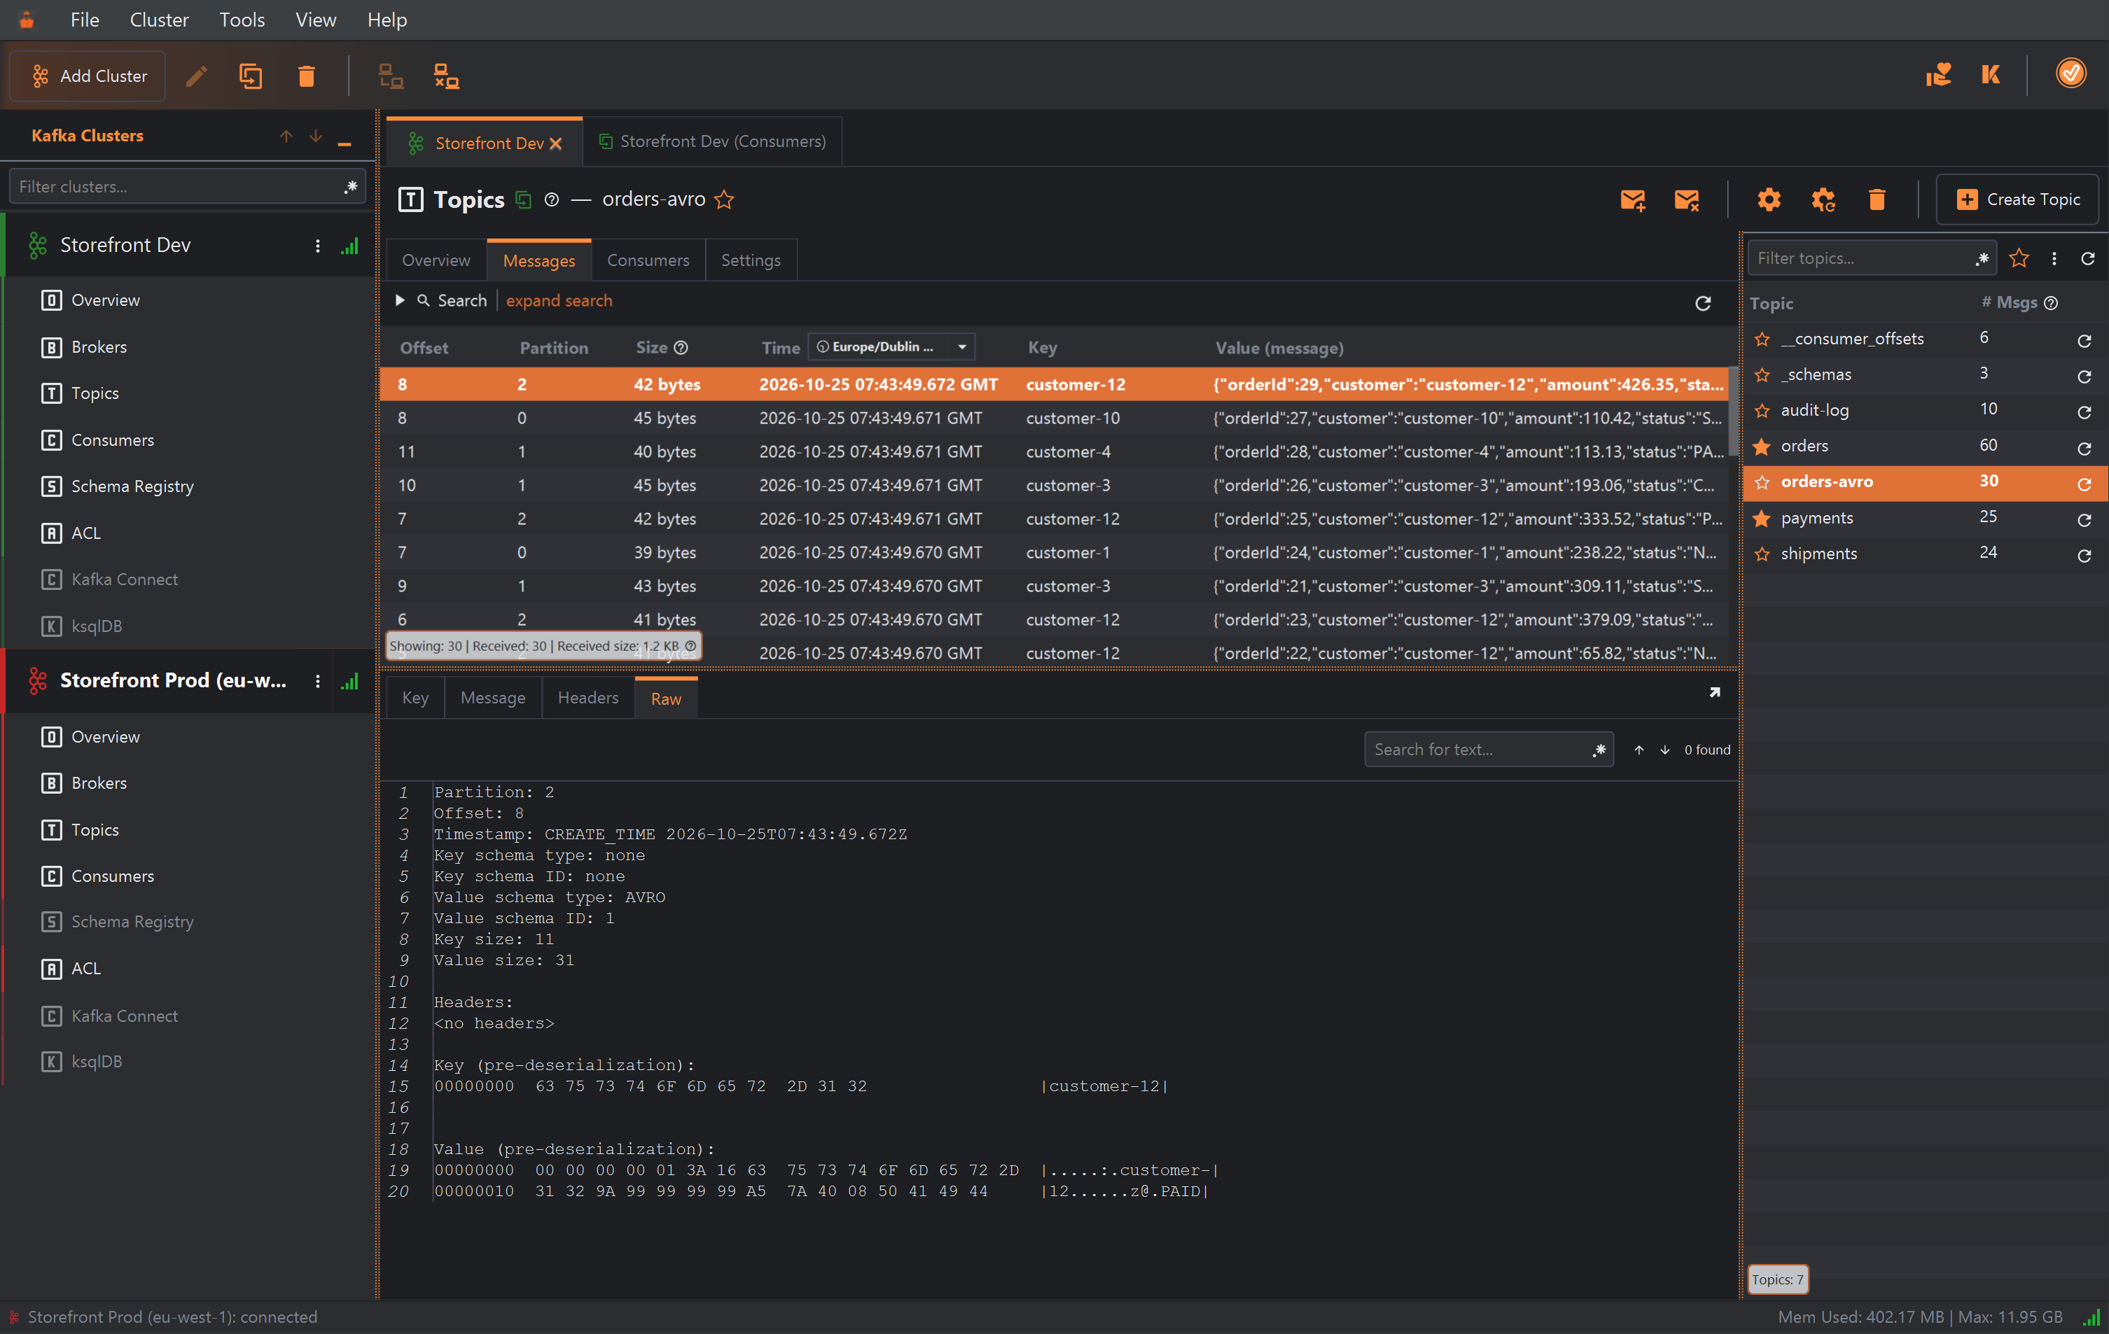2109x1334 pixels.
Task: Open Storefront Dev (Consumers) tab
Action: point(712,141)
